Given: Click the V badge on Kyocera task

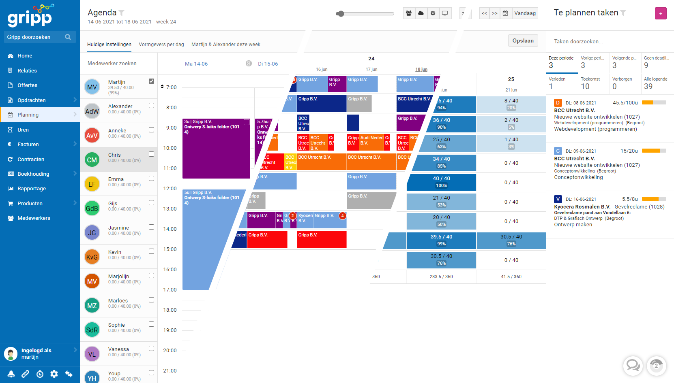Looking at the screenshot, I should (558, 199).
